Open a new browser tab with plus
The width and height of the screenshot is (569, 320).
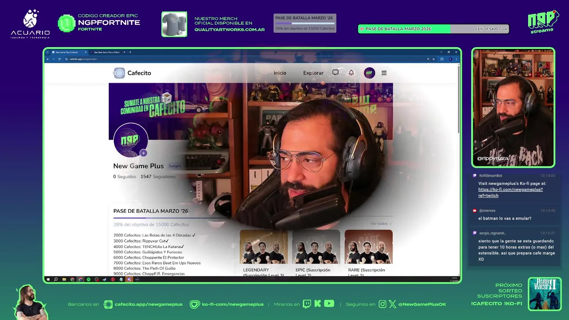pos(130,52)
